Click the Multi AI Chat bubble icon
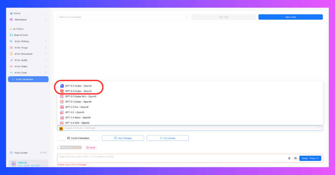Viewport: 335px width, 175px height. (x=11, y=35)
